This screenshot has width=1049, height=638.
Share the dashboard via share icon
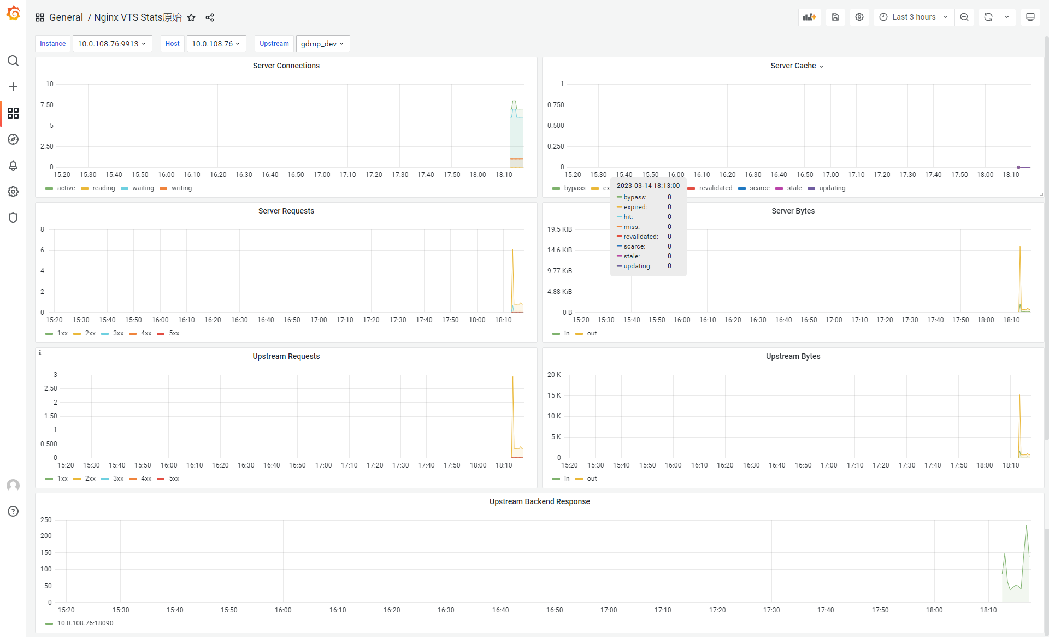point(210,17)
